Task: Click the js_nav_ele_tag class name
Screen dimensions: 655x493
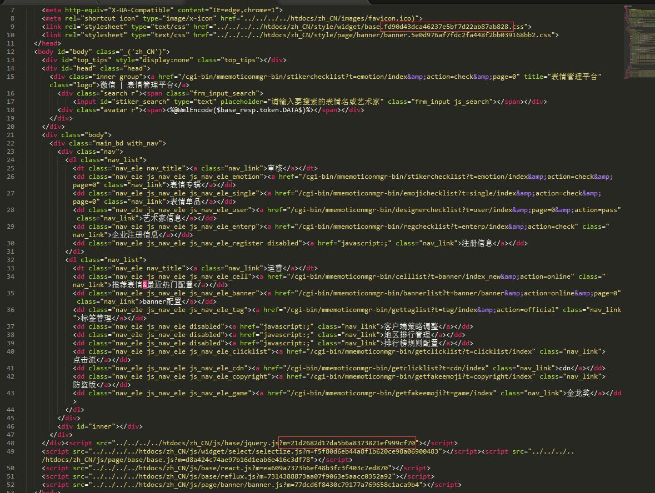Action: 216,310
